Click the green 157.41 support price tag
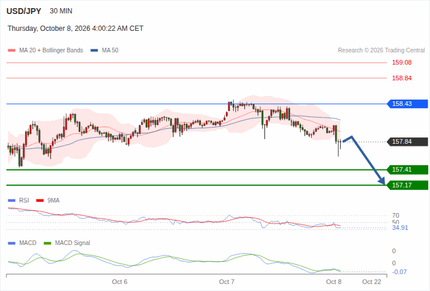430x291 pixels. (x=407, y=169)
